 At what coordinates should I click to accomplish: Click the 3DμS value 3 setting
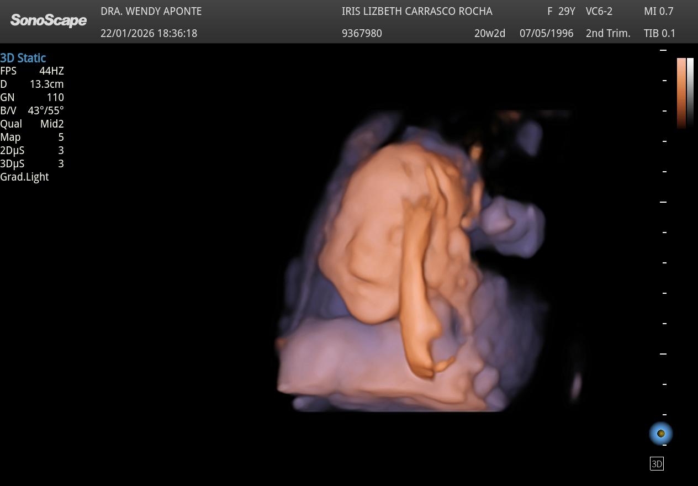tap(32, 163)
